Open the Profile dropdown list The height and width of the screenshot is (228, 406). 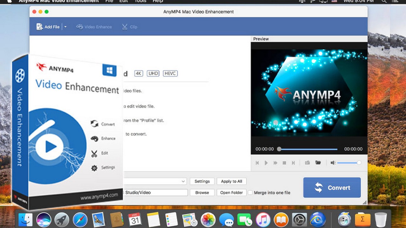[183, 181]
